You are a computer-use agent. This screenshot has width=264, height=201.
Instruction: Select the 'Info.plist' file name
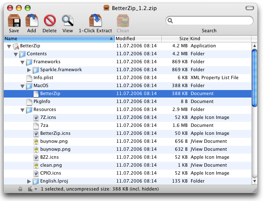[x=43, y=78]
